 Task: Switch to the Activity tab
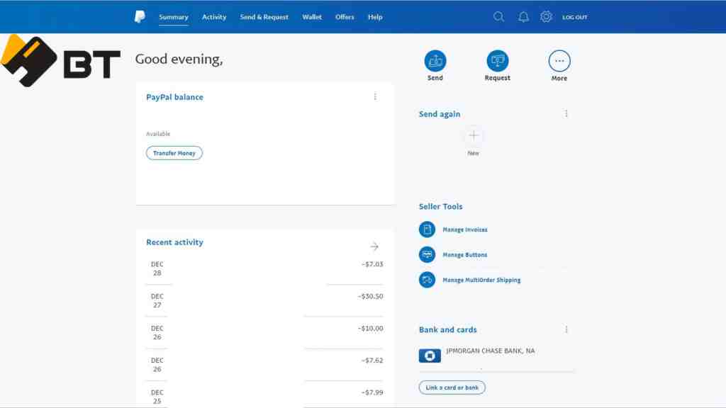point(214,17)
